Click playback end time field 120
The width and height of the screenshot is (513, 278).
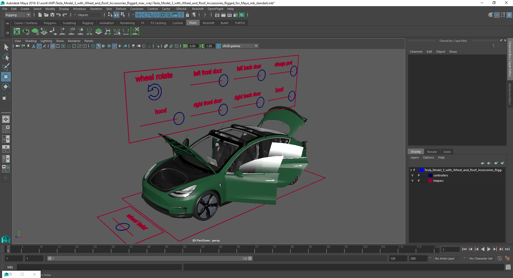[x=398, y=258]
